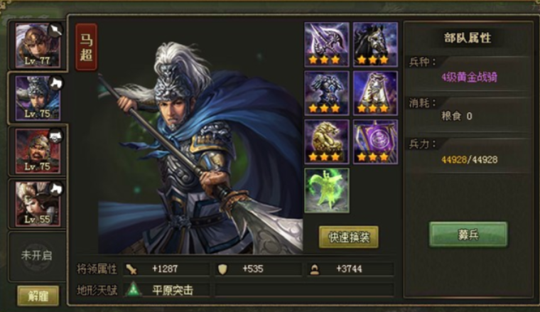The image size is (540, 312).
Task: Select the green glowing soldier icon
Action: [x=326, y=190]
